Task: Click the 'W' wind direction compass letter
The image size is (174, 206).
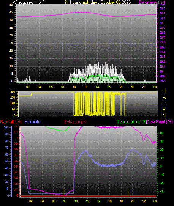Action: (x=165, y=97)
